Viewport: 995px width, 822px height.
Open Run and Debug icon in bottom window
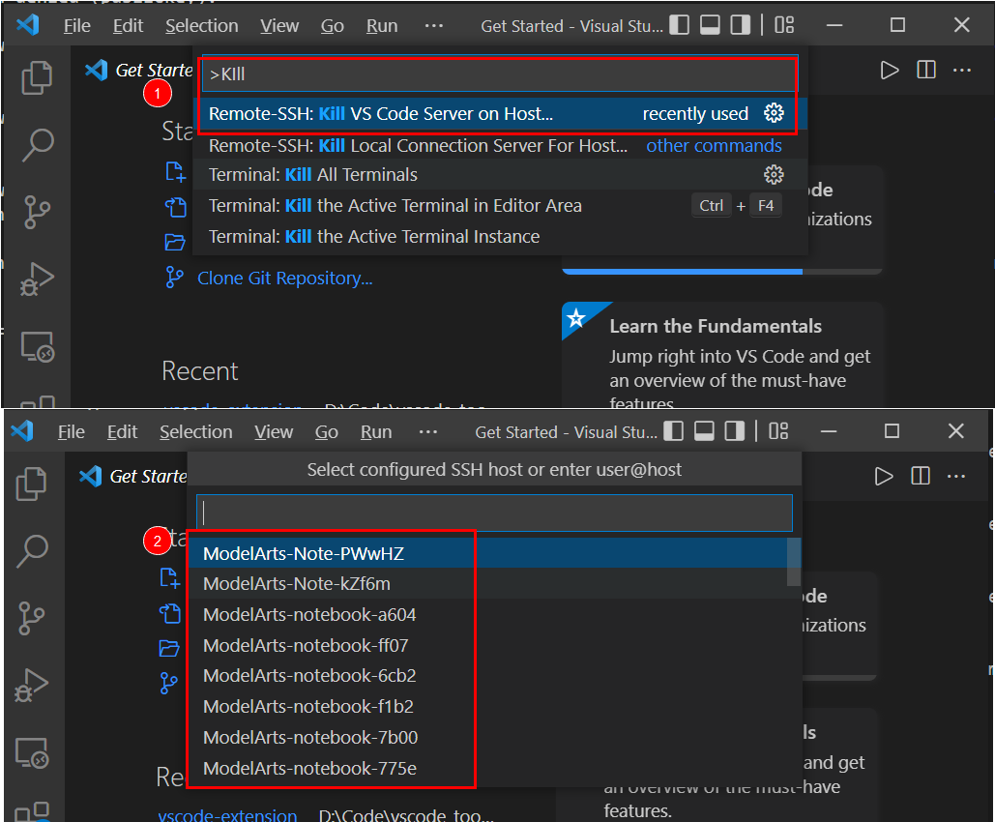coord(31,686)
